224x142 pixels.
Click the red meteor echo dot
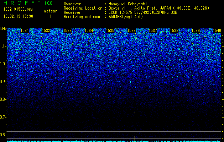tap(135, 113)
